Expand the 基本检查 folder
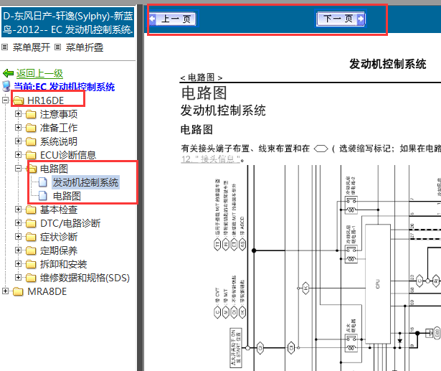The height and width of the screenshot is (371, 441). [x=18, y=209]
